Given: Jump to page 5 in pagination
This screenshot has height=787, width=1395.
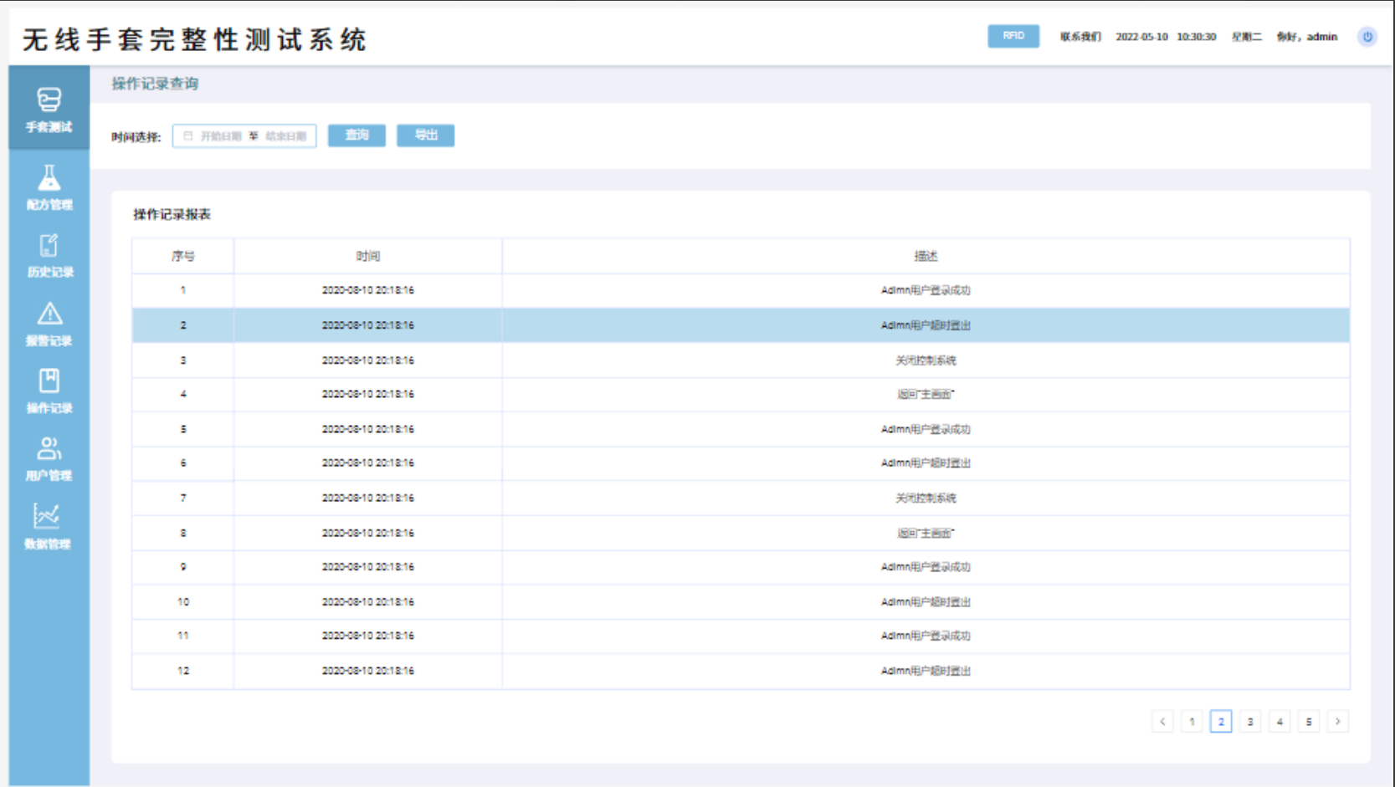Looking at the screenshot, I should [1309, 722].
